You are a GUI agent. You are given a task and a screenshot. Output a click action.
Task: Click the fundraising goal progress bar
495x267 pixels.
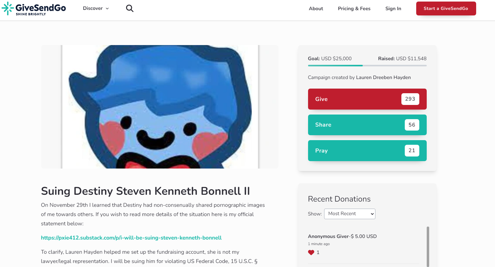[367, 65]
